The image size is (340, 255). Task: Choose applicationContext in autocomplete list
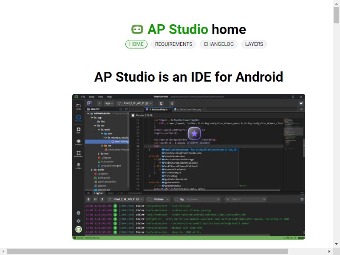click(200, 150)
